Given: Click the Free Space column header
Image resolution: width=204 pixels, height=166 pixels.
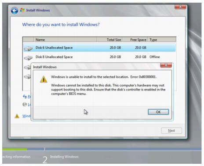Looking at the screenshot, I should pyautogui.click(x=135, y=40).
